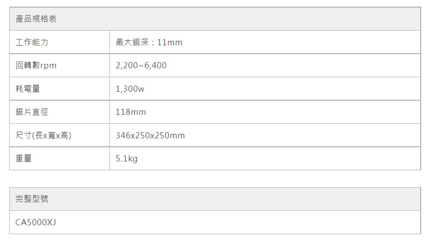This screenshot has height=243, width=430.
Task: Select the 5.1kg weight value
Action: pos(126,158)
